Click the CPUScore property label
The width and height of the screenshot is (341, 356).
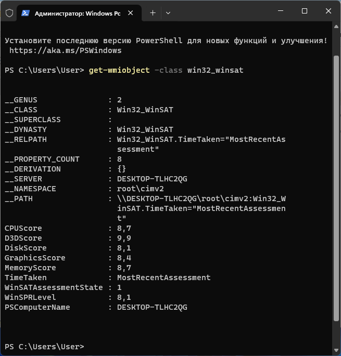tap(23, 228)
